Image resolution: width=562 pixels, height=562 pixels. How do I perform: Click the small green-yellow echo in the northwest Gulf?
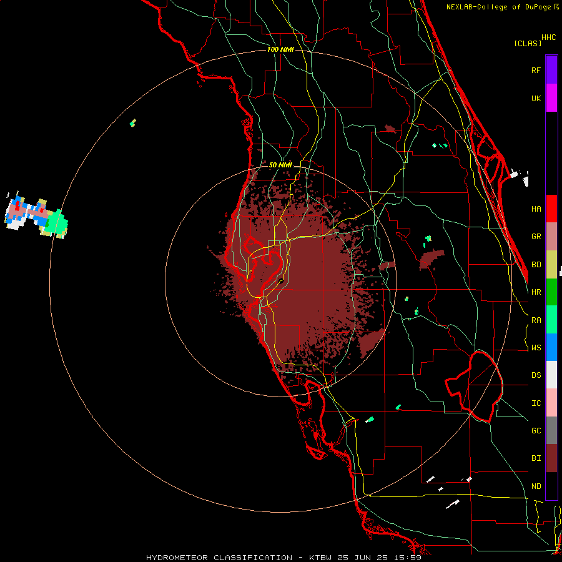tap(132, 123)
